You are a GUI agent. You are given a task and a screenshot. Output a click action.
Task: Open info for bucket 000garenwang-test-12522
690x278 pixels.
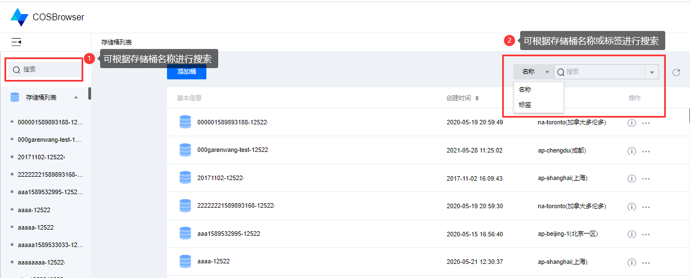(632, 151)
